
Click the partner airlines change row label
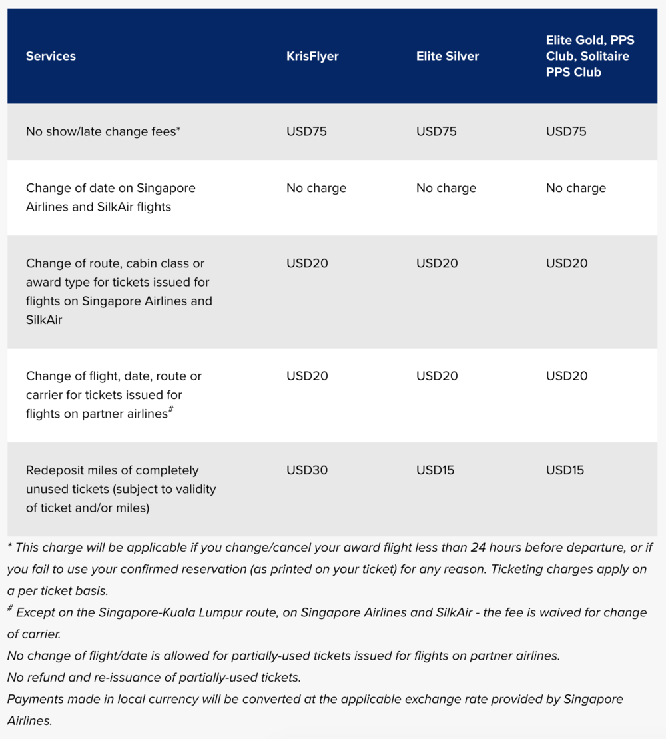[113, 394]
